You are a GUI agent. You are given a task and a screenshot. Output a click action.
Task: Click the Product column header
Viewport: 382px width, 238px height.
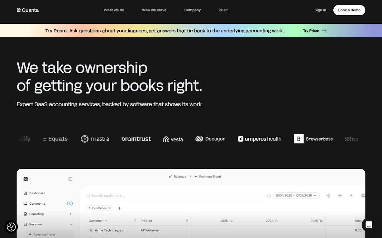pyautogui.click(x=146, y=221)
